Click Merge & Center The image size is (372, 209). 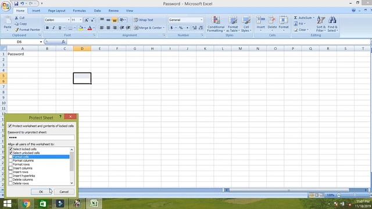(148, 28)
